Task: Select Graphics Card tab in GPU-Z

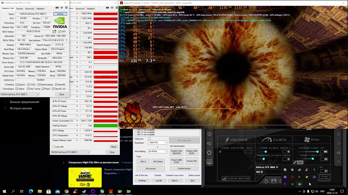Action: coord(8,8)
